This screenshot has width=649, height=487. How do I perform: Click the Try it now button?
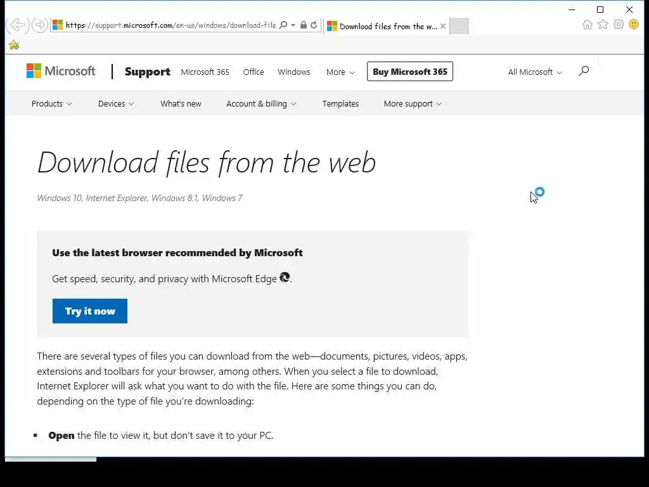coord(90,311)
